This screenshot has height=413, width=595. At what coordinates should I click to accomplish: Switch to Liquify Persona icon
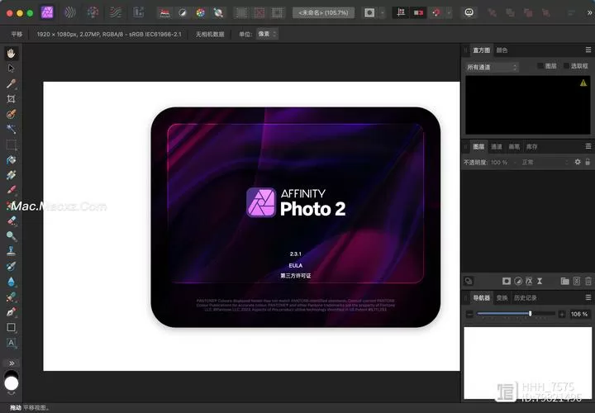69,12
